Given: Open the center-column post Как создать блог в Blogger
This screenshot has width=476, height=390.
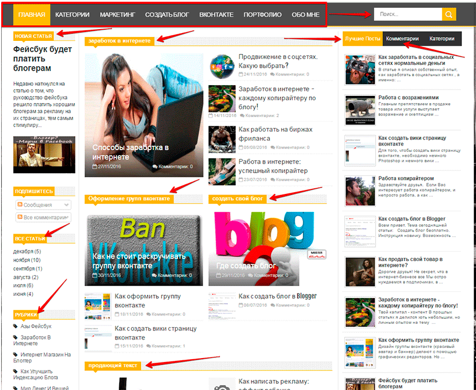Looking at the screenshot, I should [x=277, y=296].
